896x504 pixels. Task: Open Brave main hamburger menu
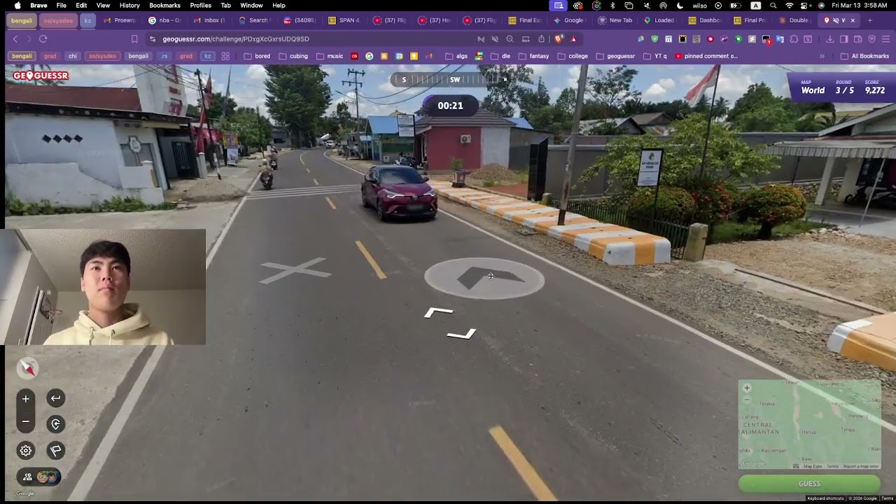click(885, 39)
